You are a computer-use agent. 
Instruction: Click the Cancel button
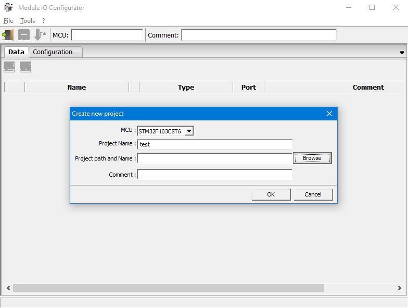pyautogui.click(x=313, y=194)
